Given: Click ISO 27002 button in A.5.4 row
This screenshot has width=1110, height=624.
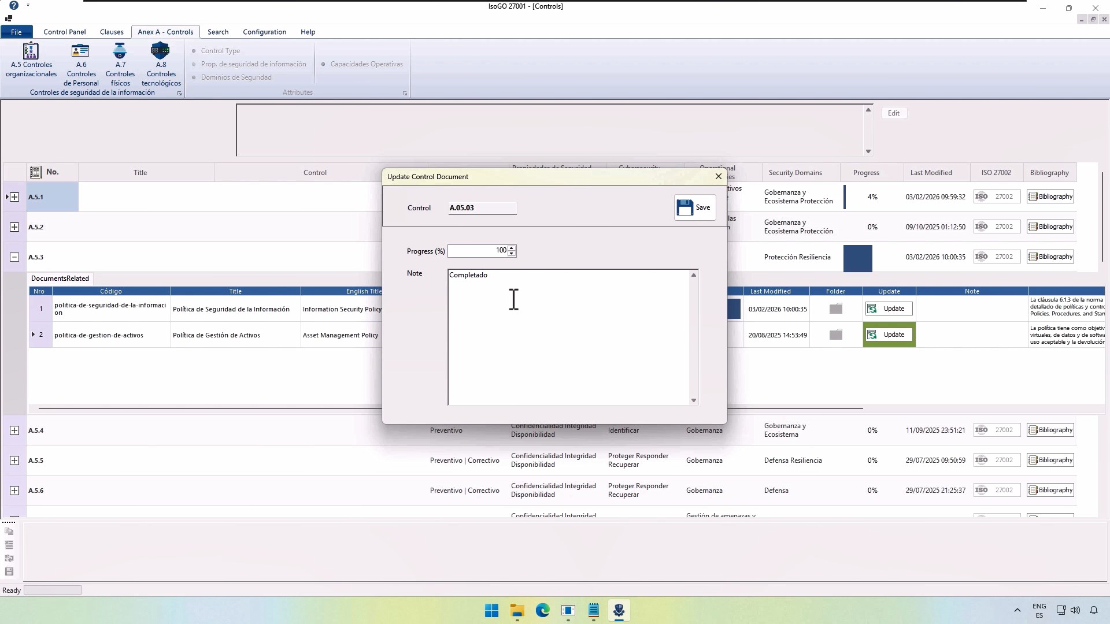Looking at the screenshot, I should (x=997, y=430).
